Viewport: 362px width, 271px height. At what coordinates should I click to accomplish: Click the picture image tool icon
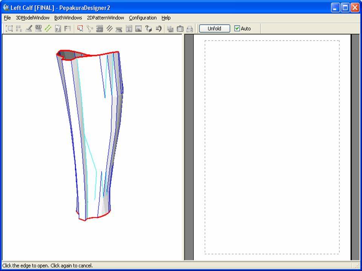[x=138, y=29]
